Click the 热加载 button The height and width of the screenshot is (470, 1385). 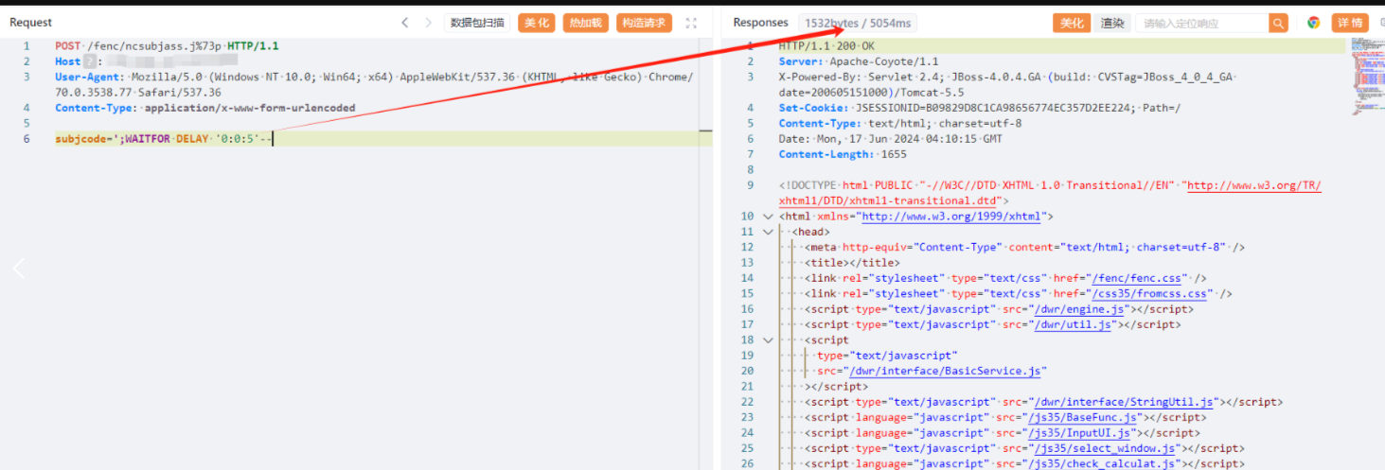tap(585, 23)
